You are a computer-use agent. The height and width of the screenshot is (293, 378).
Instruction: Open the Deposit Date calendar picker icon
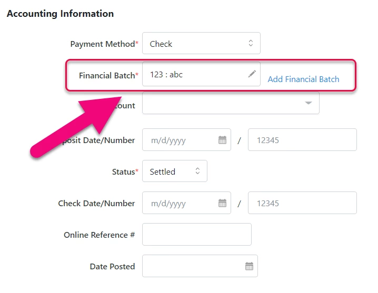(x=222, y=140)
